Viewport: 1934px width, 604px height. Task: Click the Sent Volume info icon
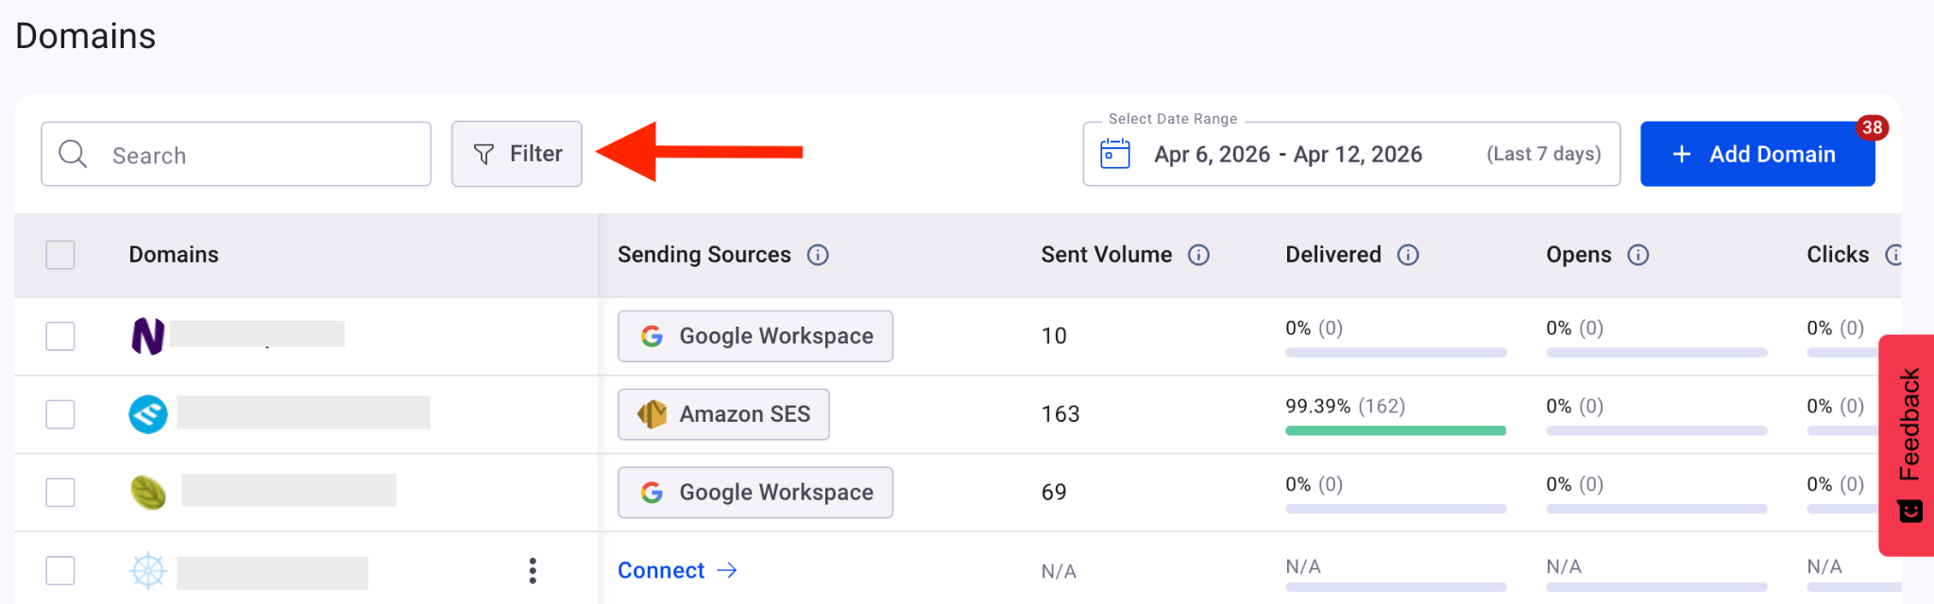(x=1198, y=255)
